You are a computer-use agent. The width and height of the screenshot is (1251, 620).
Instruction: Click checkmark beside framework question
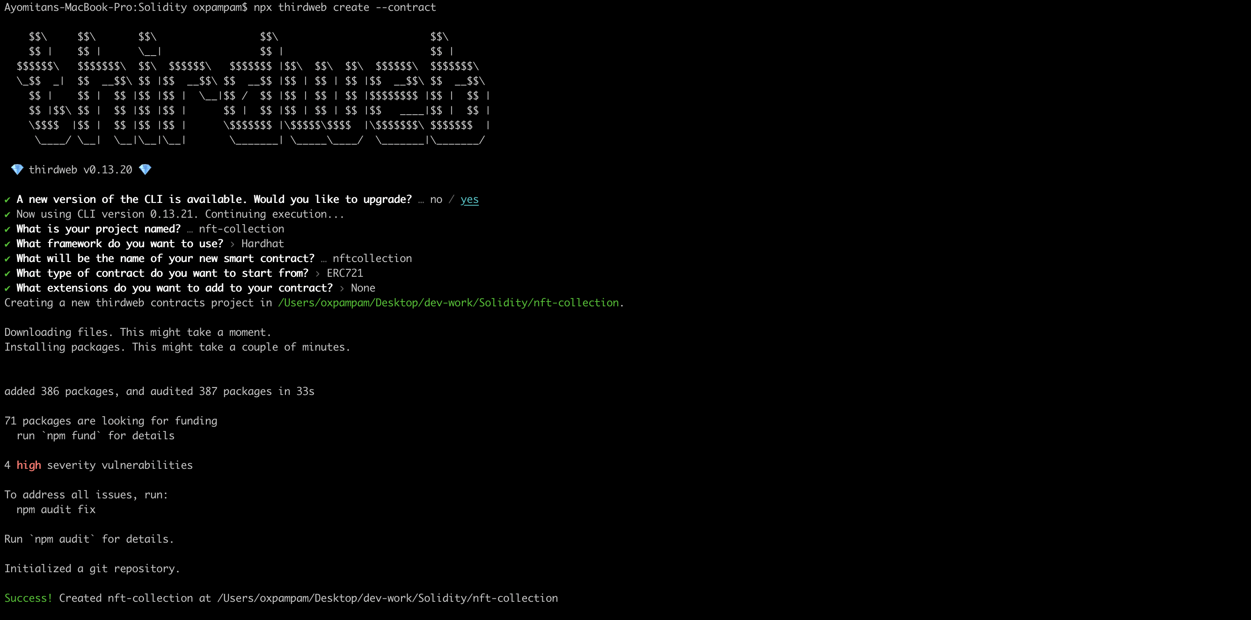click(7, 244)
